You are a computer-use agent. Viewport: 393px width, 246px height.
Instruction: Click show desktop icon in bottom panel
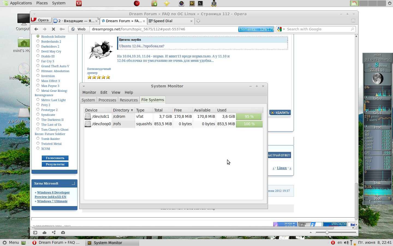pyautogui.click(x=23, y=243)
